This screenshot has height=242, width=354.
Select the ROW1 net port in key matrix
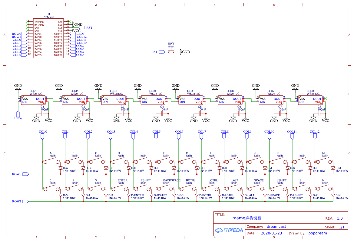click(25, 201)
